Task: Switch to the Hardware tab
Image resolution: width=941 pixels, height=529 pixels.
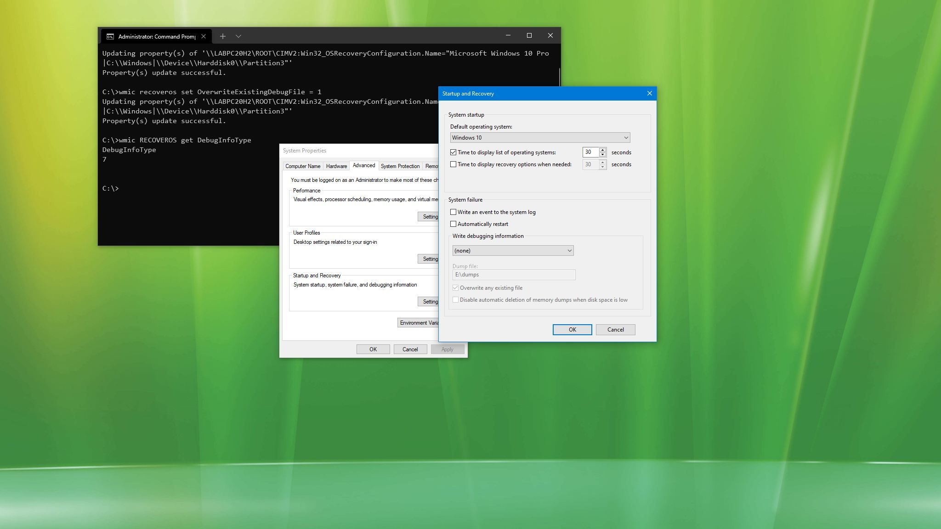Action: tap(336, 166)
